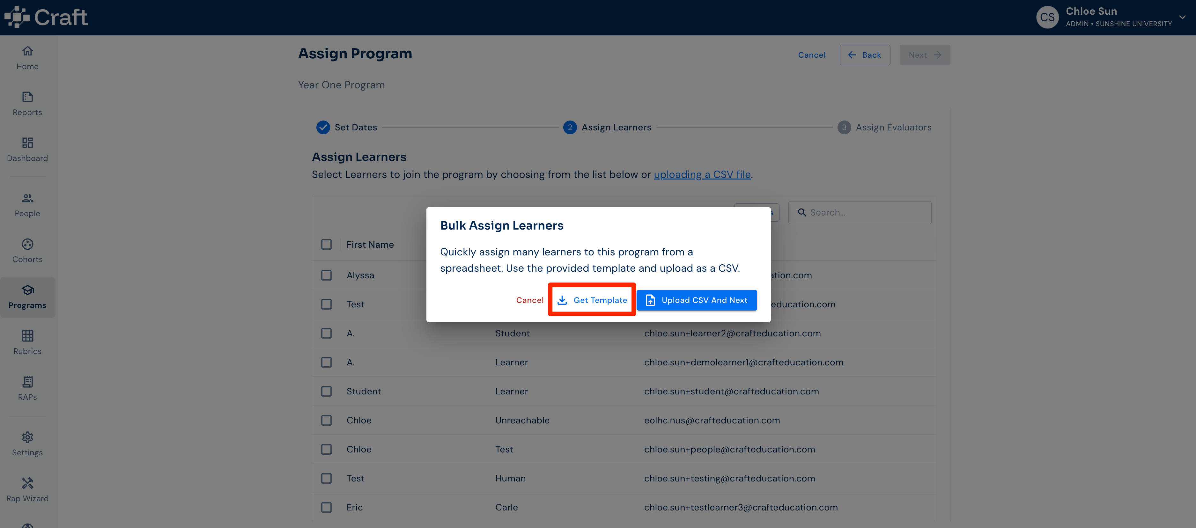
Task: Click the last name Human
Action: (x=510, y=478)
